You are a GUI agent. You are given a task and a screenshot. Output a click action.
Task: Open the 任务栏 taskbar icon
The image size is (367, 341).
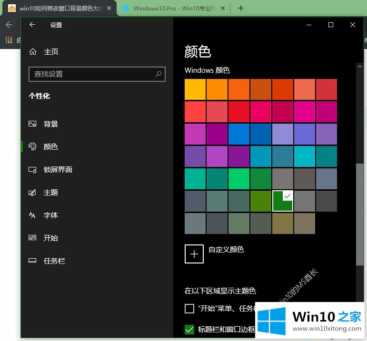pos(32,261)
